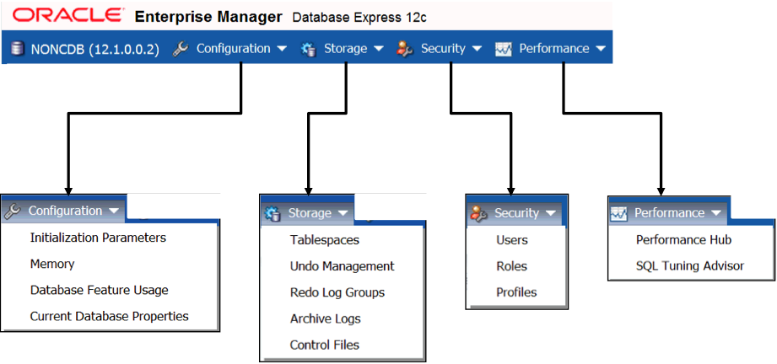Expand the Configuration dropdown arrow in the top bar
The width and height of the screenshot is (777, 364).
click(281, 49)
